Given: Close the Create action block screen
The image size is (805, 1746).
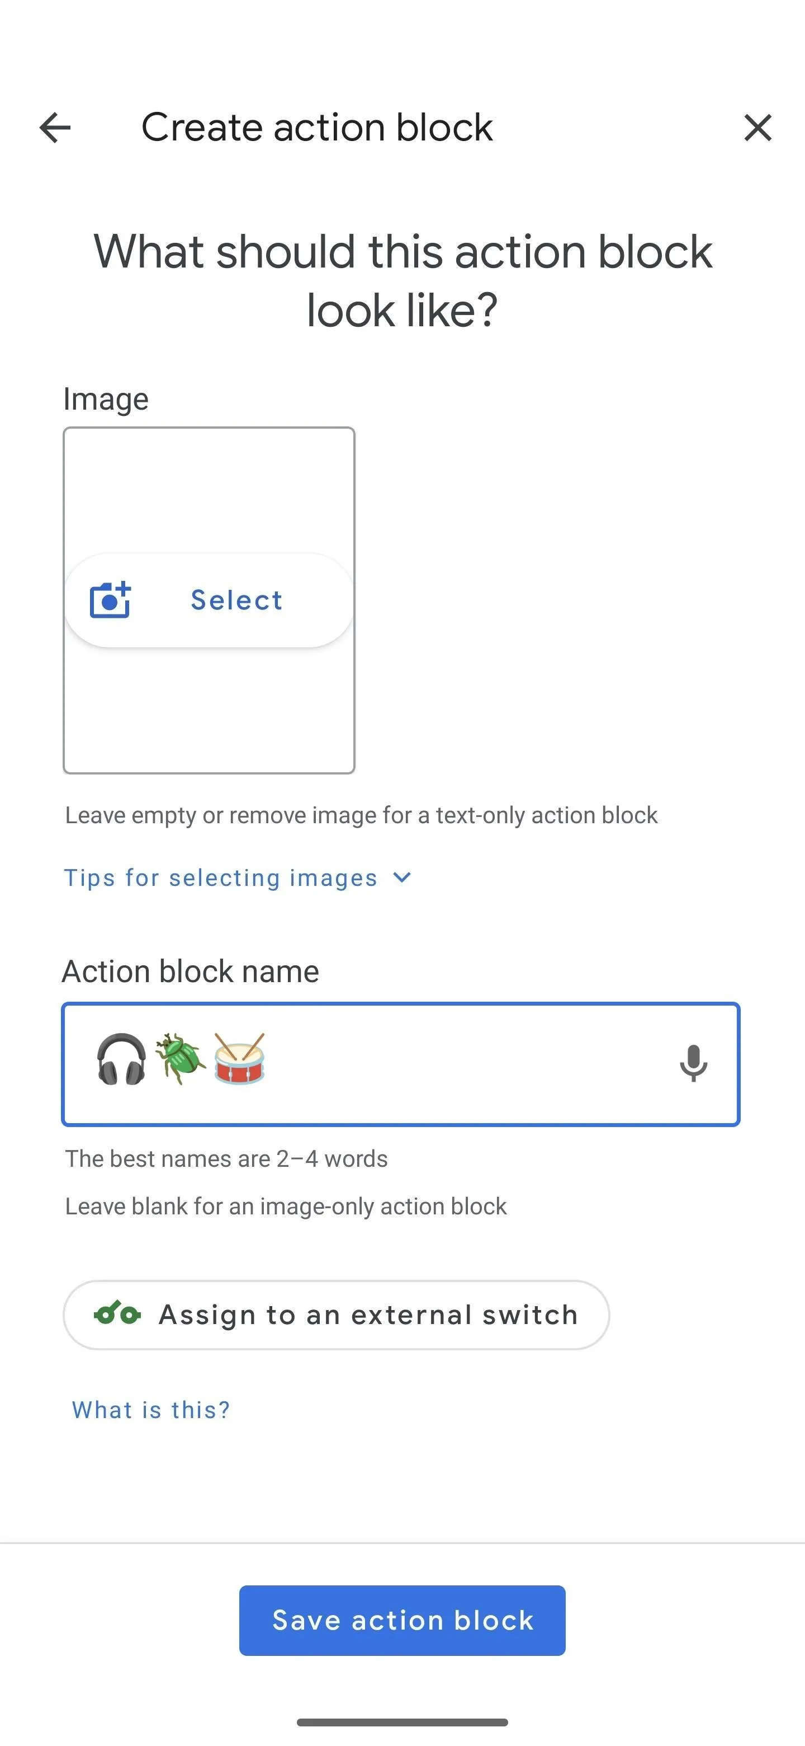Looking at the screenshot, I should pos(757,128).
